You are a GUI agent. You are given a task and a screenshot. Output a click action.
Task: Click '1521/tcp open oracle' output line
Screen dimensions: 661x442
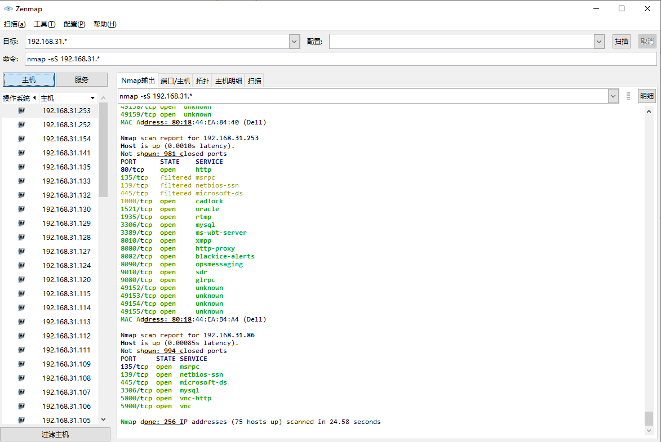click(x=170, y=209)
